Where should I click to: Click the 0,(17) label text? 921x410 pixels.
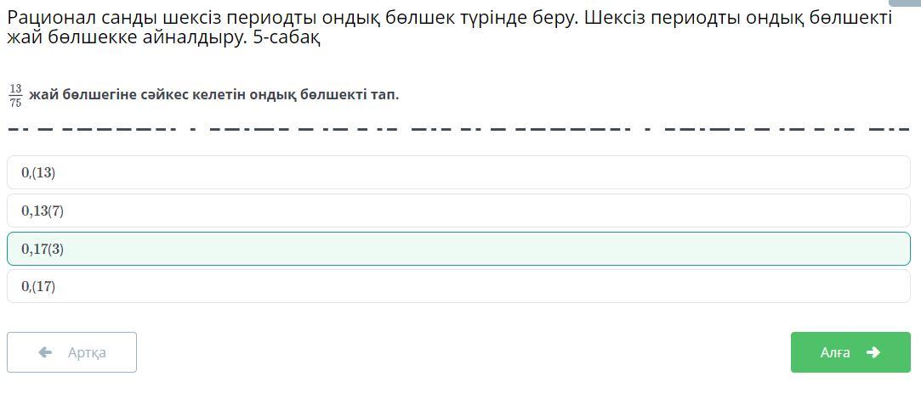(x=38, y=286)
